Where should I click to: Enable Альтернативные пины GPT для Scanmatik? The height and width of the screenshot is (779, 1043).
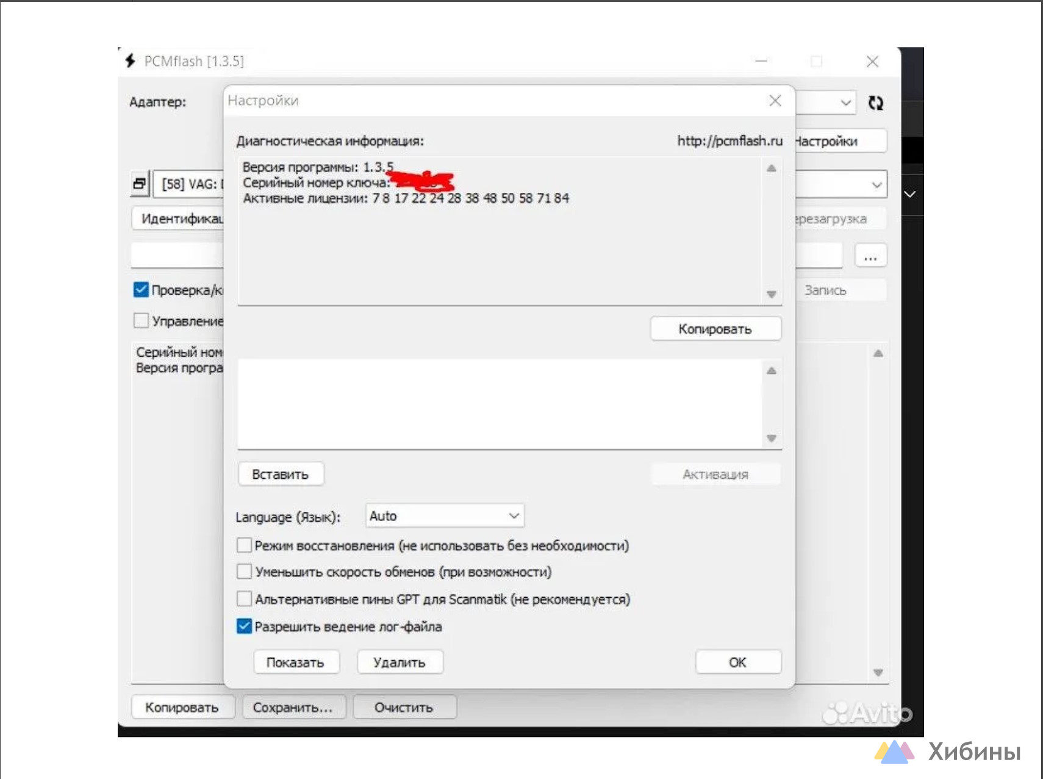click(x=244, y=598)
